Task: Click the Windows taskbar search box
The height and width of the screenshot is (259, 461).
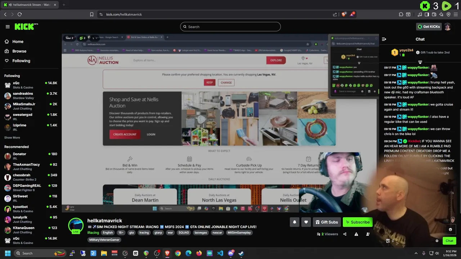Action: [x=40, y=253]
